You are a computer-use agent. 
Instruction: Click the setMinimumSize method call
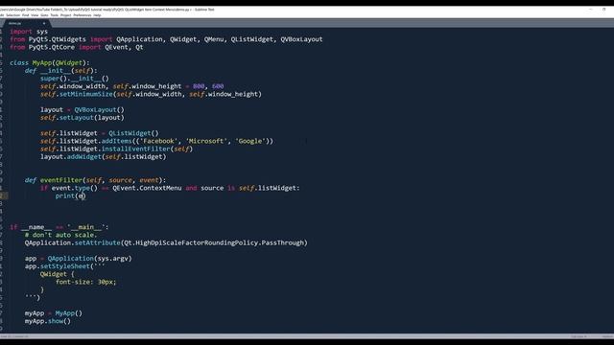coord(86,94)
